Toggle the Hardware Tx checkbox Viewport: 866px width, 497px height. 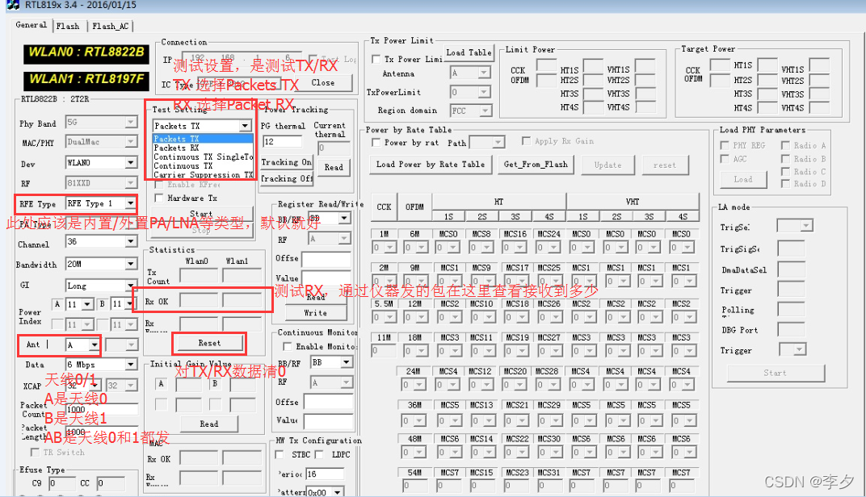(159, 198)
